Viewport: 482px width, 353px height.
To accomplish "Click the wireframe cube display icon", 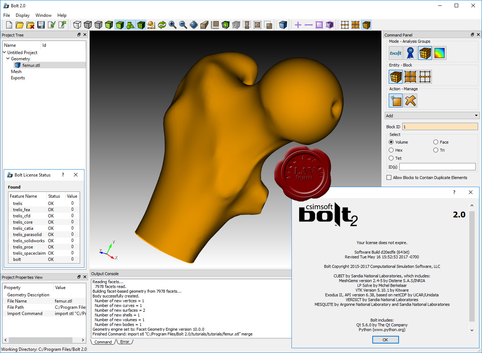I will (77, 25).
